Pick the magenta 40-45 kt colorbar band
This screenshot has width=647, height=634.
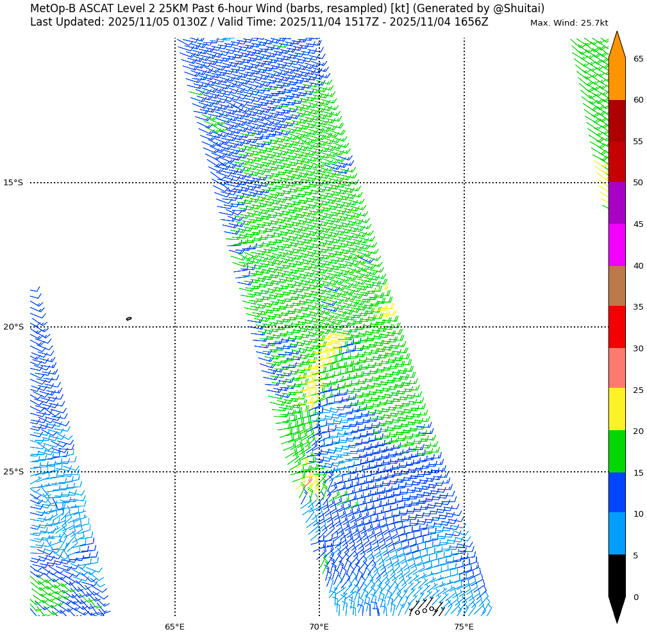point(616,245)
